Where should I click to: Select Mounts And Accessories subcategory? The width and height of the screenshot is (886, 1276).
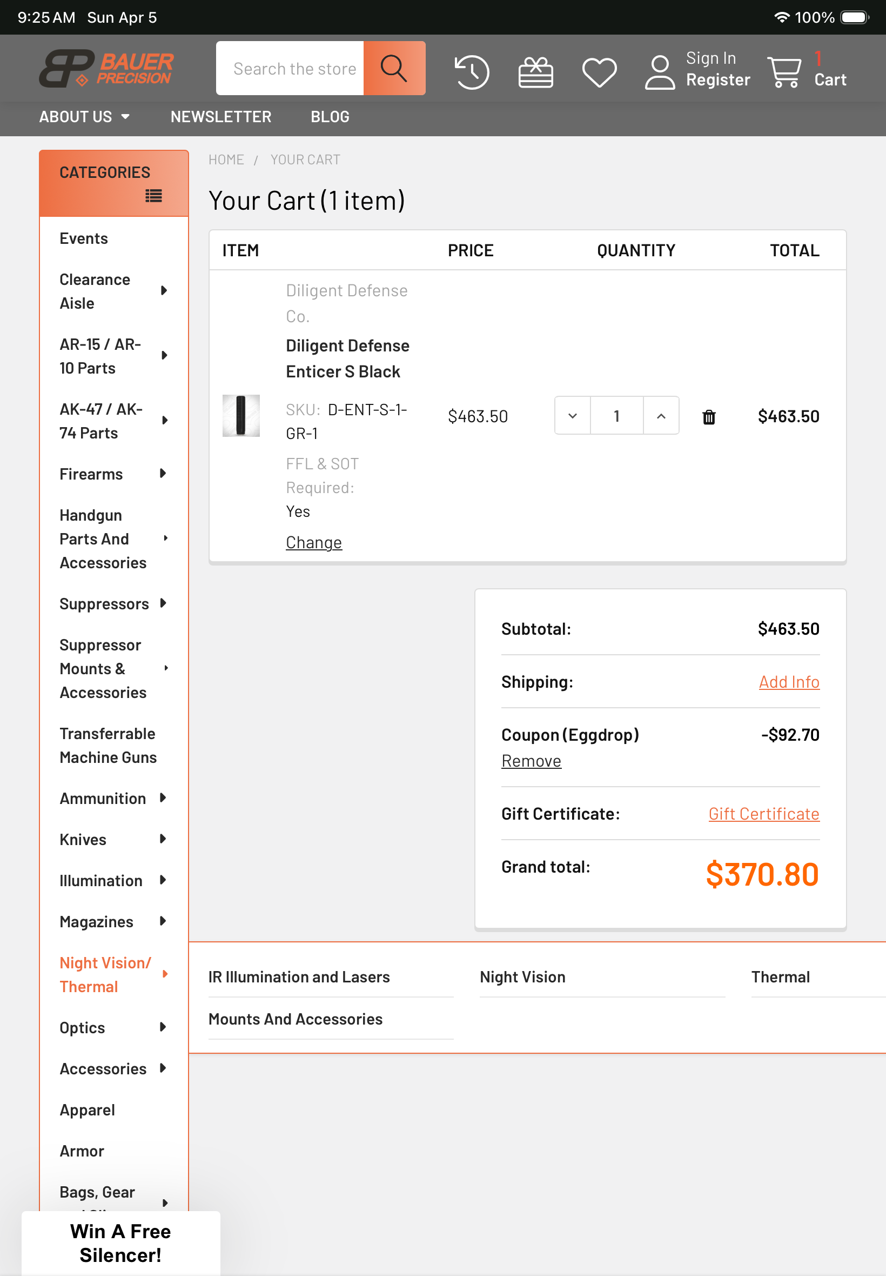296,1019
